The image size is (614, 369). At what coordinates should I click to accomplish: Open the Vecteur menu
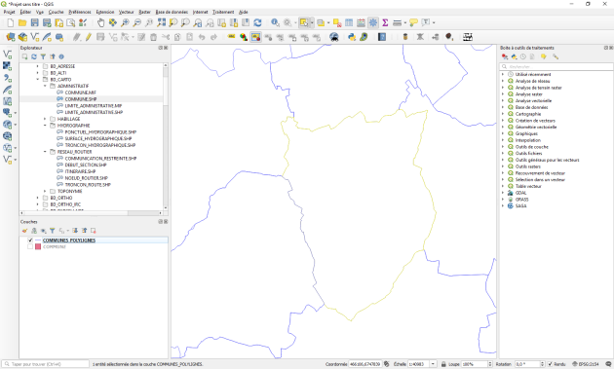(x=127, y=12)
